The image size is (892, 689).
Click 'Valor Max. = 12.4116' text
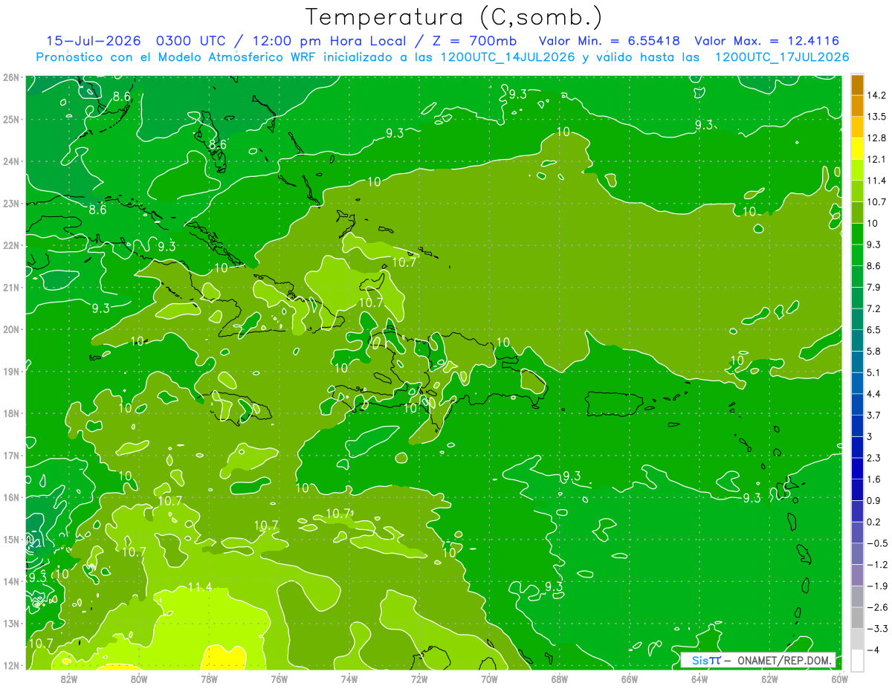pyautogui.click(x=767, y=41)
